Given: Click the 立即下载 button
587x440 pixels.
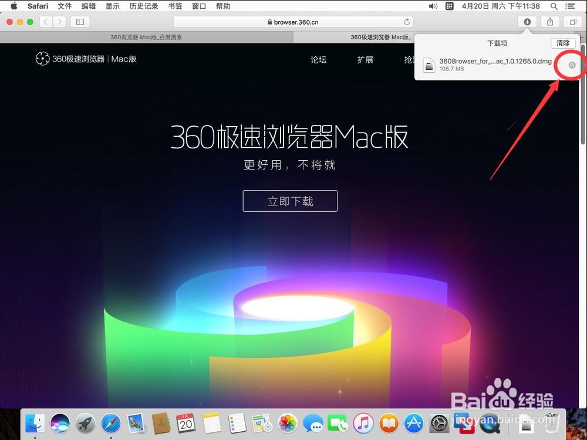Looking at the screenshot, I should tap(290, 201).
